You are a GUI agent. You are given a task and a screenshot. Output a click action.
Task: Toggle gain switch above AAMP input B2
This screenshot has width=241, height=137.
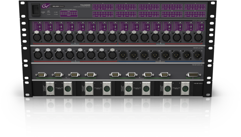pos(137,27)
